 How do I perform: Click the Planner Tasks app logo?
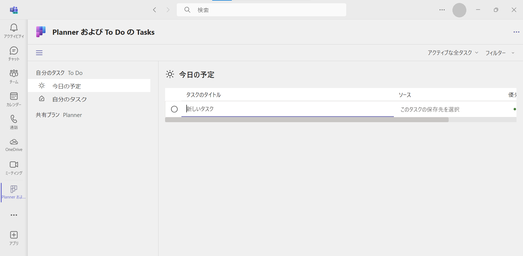(41, 32)
